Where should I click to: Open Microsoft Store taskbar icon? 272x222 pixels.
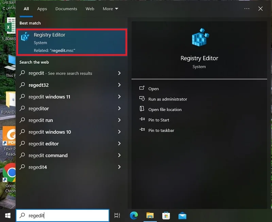point(166,216)
